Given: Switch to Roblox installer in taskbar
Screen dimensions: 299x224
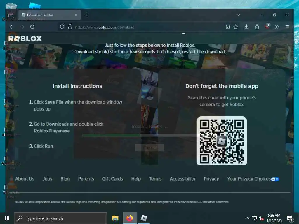Looking at the screenshot, I should (144, 218).
